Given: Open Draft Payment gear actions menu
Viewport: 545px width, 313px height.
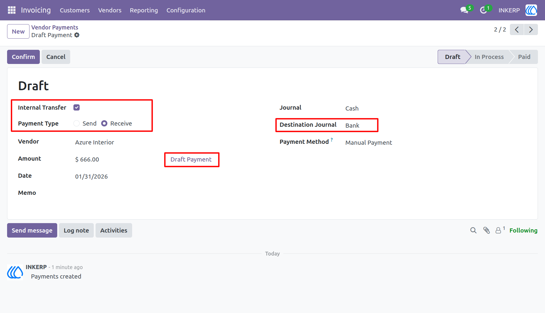Looking at the screenshot, I should pyautogui.click(x=77, y=35).
